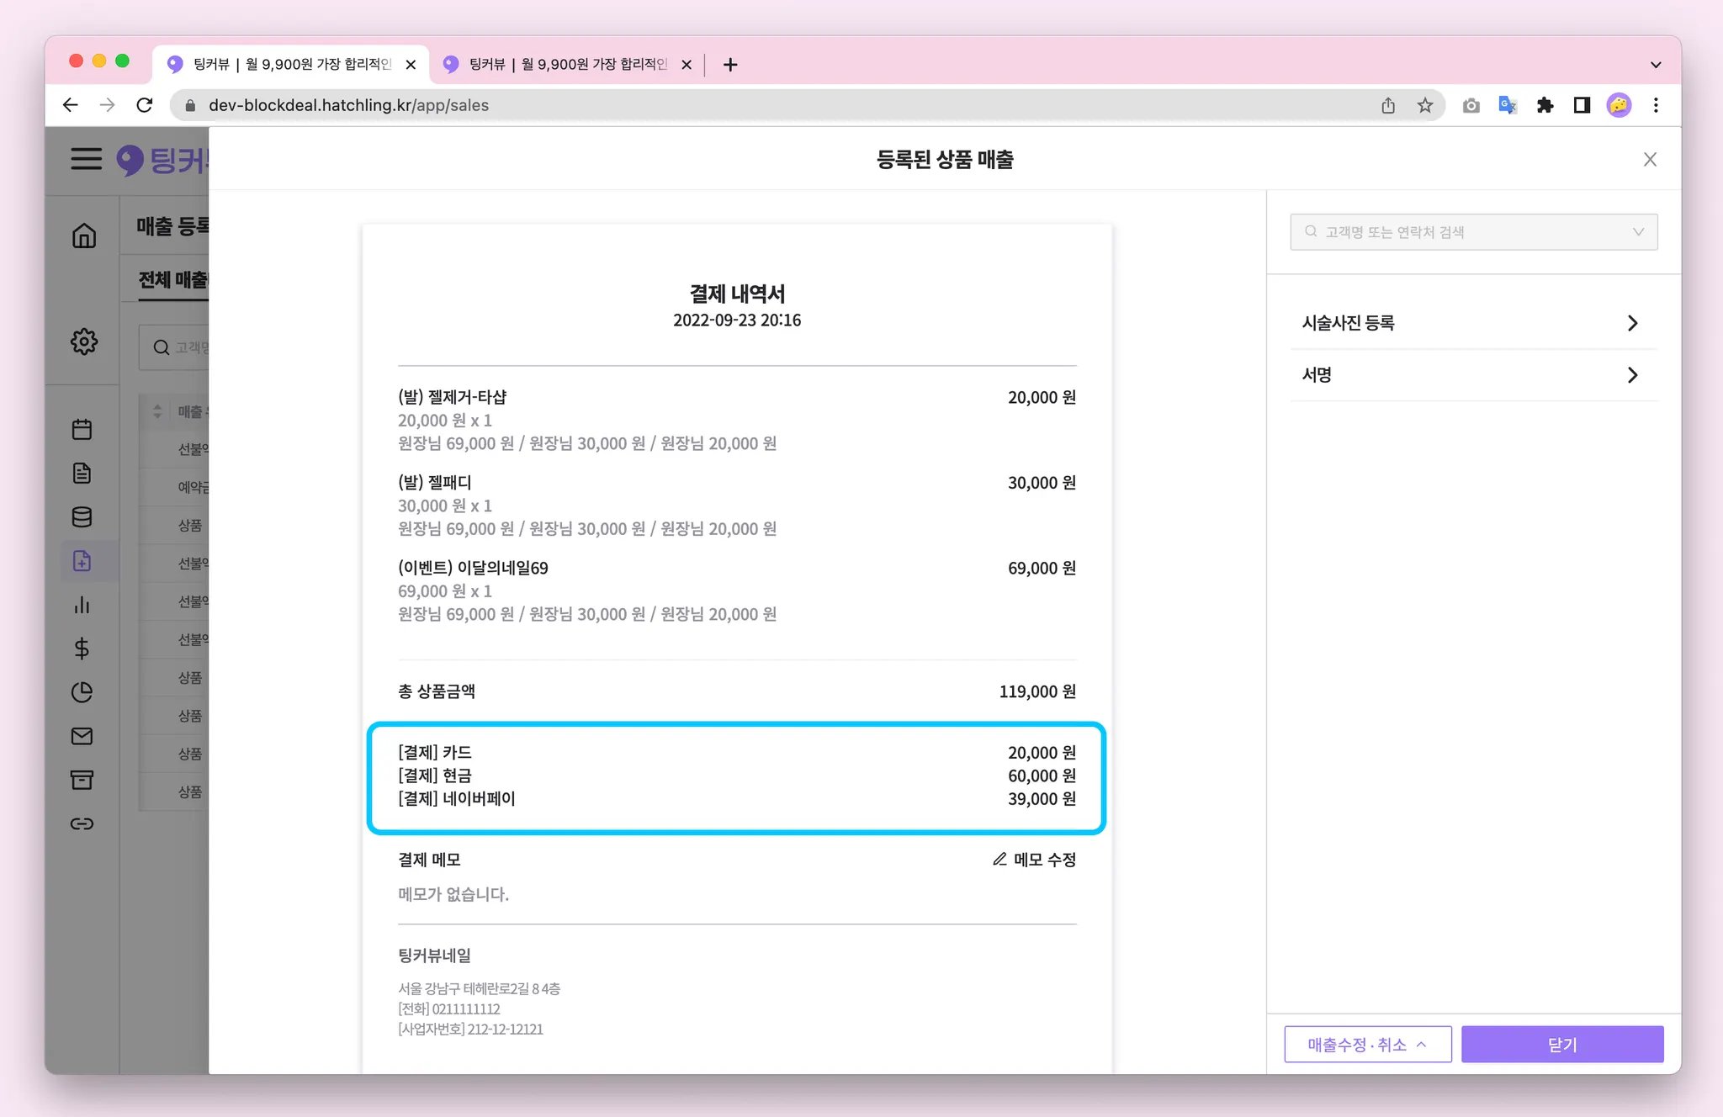Open a new browser tab

[730, 65]
